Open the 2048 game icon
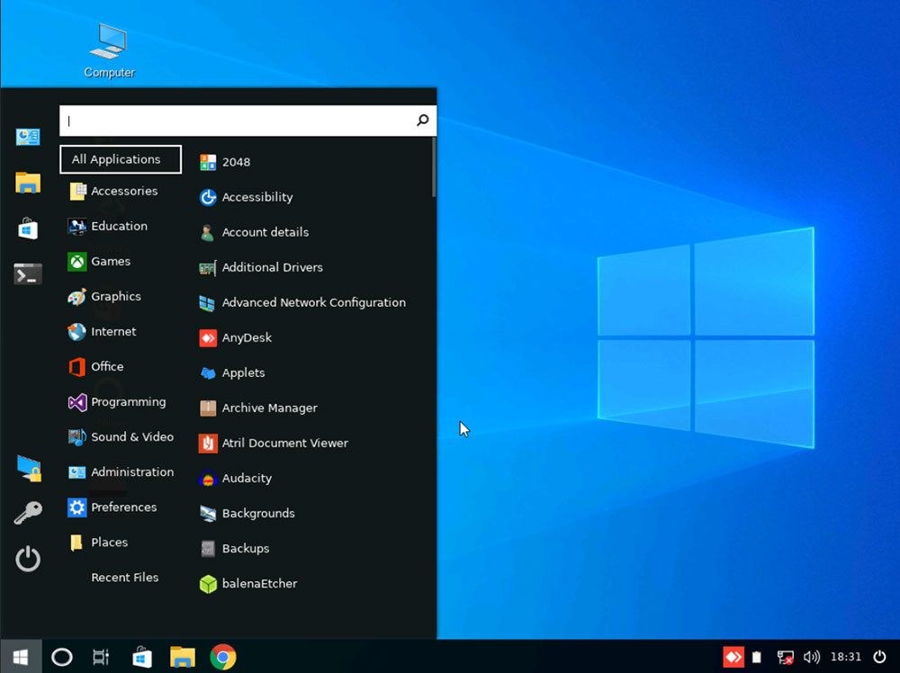Viewport: 900px width, 673px height. pyautogui.click(x=208, y=162)
